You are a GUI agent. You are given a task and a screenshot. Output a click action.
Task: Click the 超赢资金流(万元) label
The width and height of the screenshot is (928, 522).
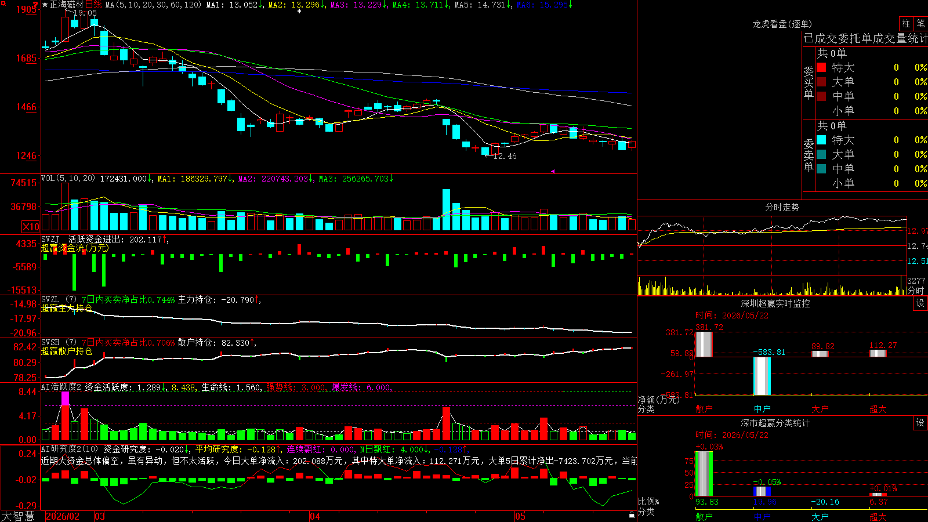click(x=75, y=248)
